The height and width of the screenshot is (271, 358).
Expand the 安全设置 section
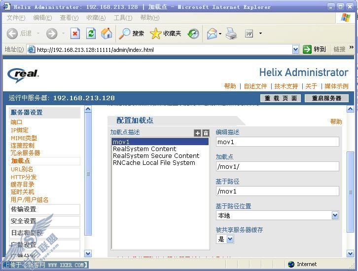[44, 221]
